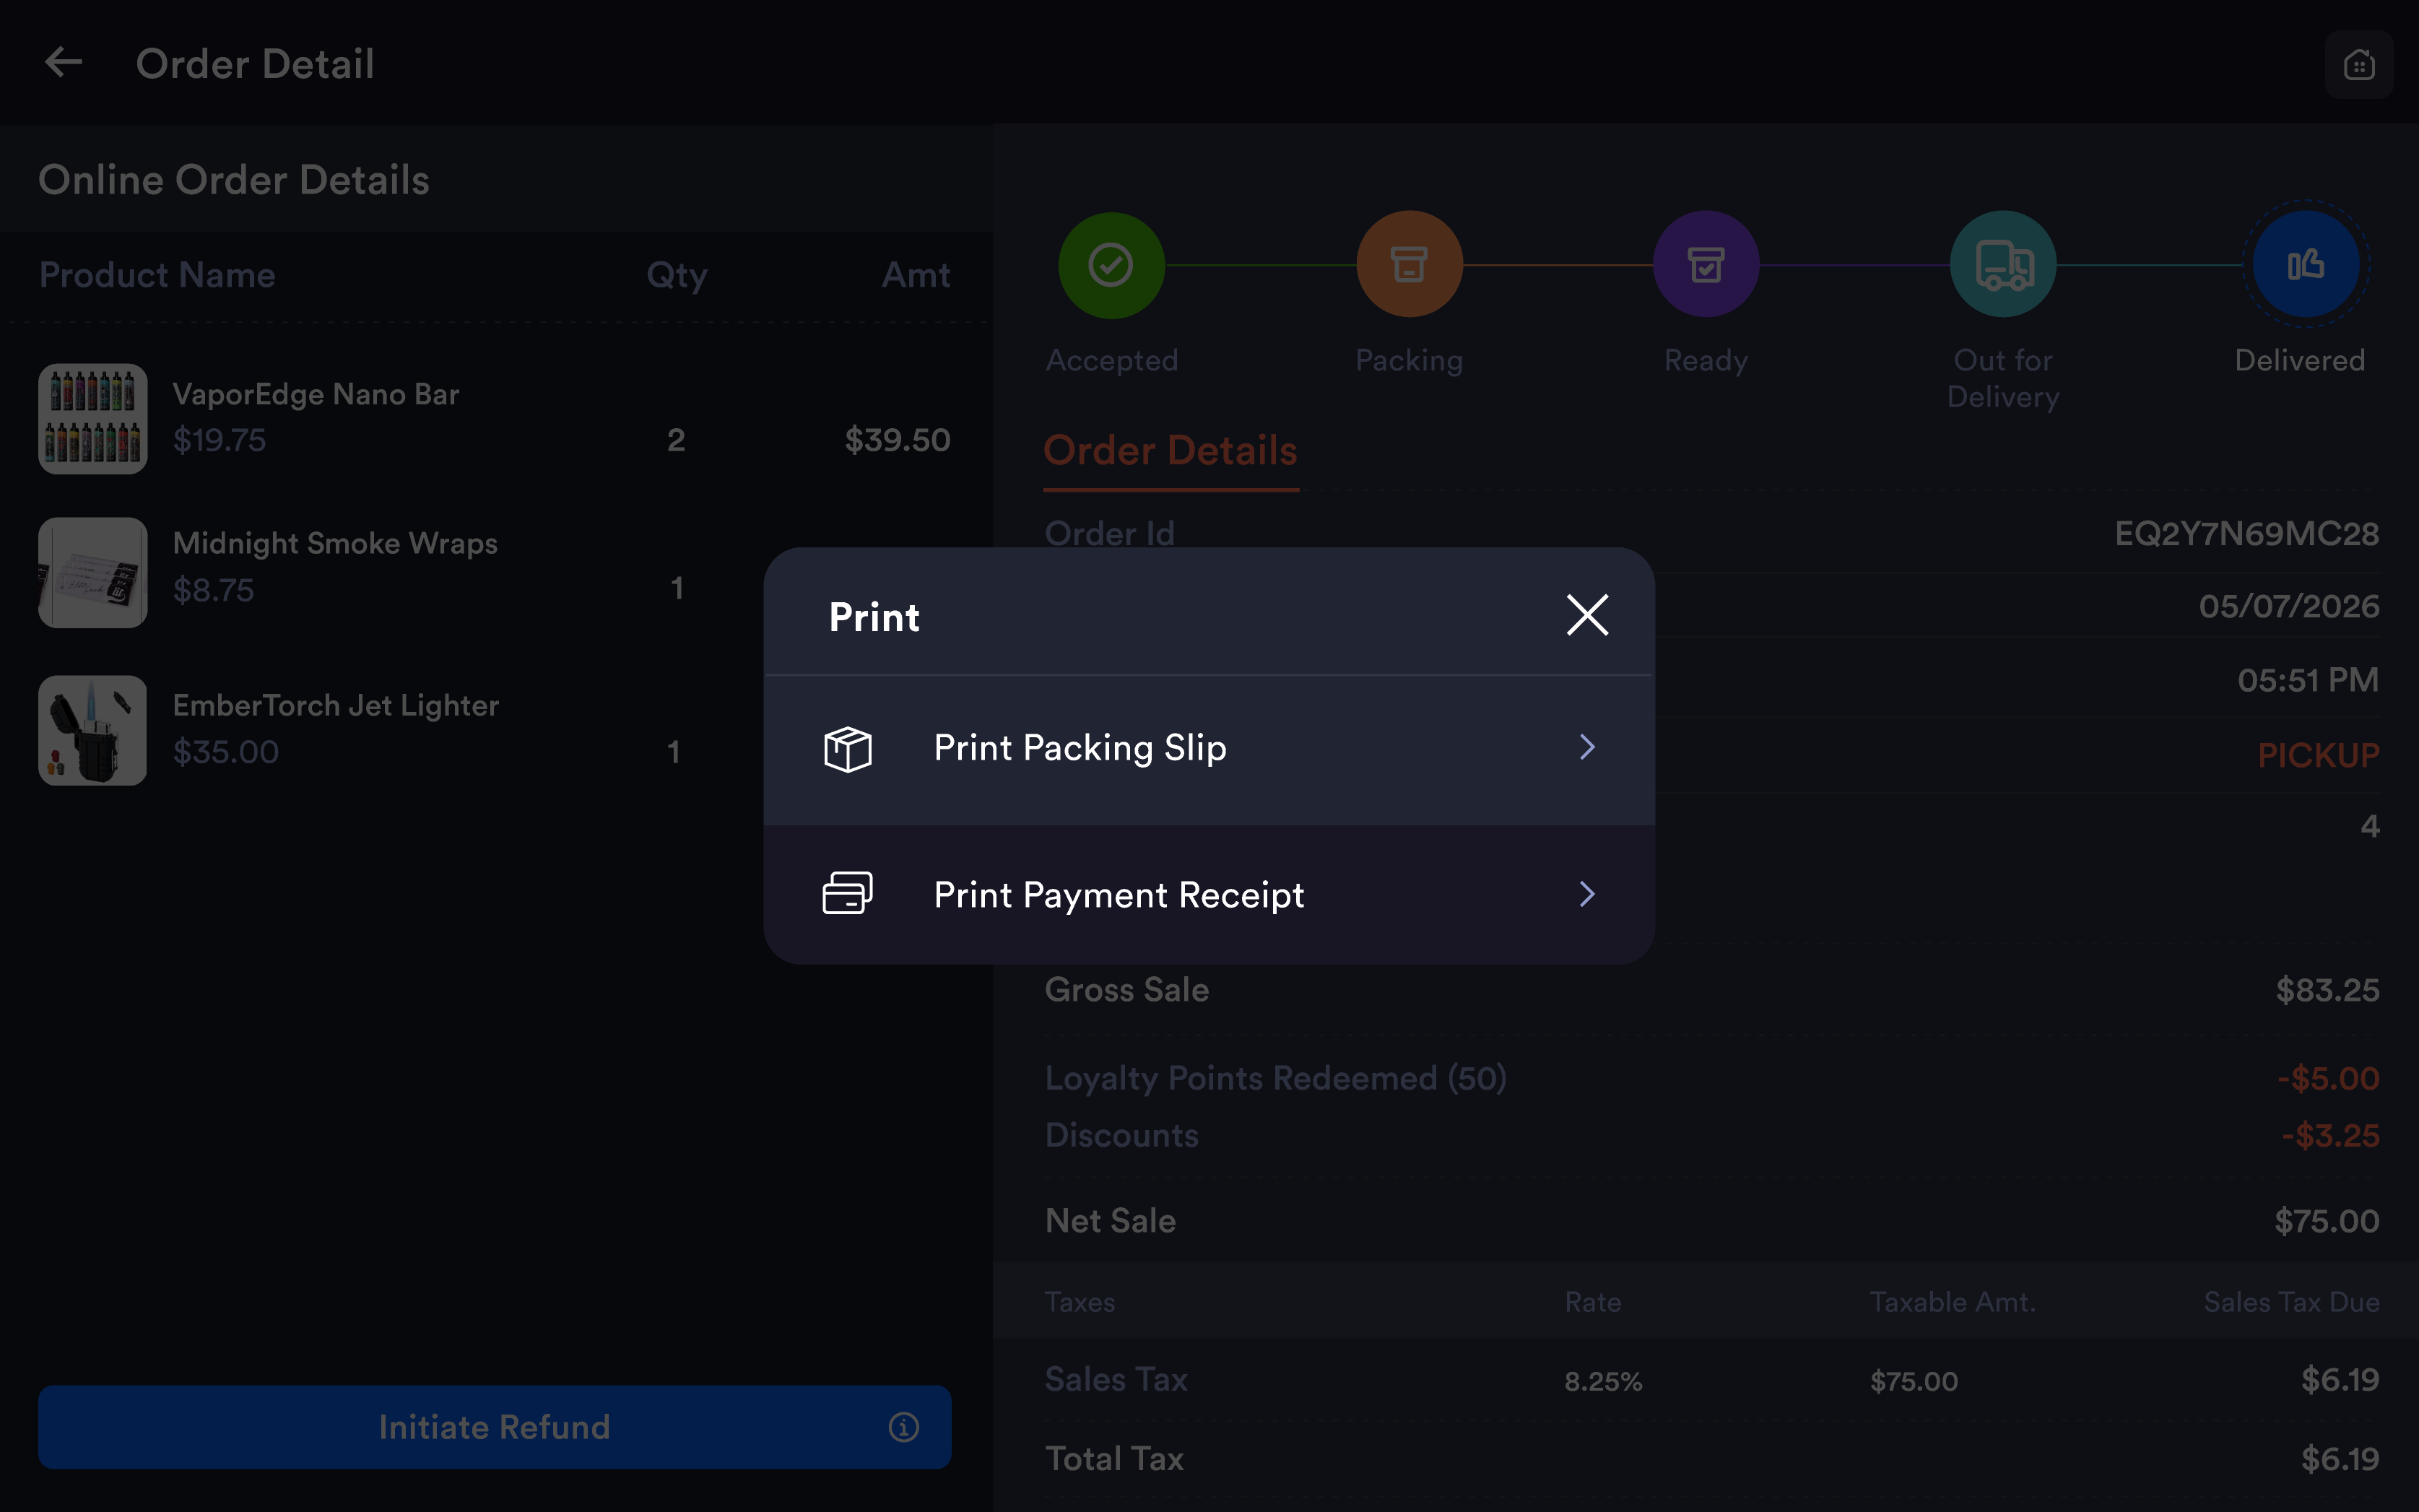
Task: Select Print Packing Slip option
Action: (x=1209, y=749)
